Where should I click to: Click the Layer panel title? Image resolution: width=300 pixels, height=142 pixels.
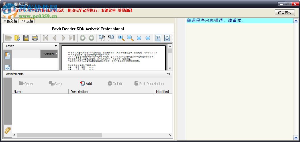[10, 46]
